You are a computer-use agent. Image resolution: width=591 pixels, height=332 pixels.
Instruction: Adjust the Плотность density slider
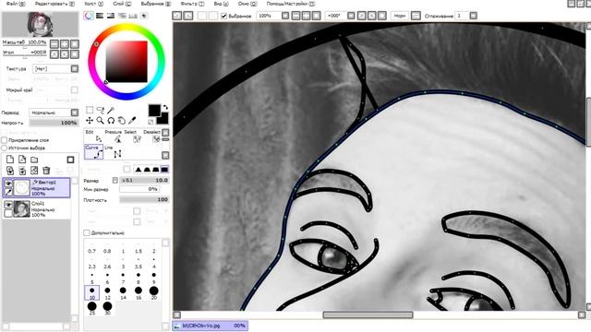[x=144, y=199]
